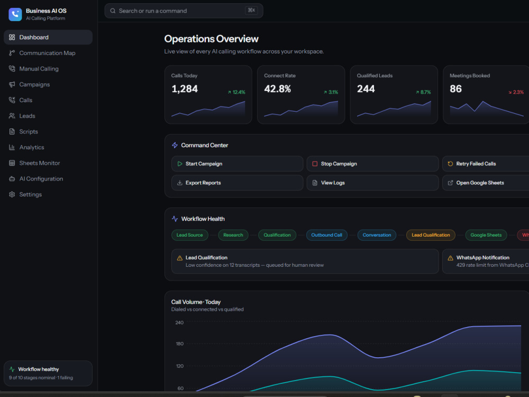The height and width of the screenshot is (397, 529).
Task: Select the green Qualification stage pill
Action: (277, 235)
